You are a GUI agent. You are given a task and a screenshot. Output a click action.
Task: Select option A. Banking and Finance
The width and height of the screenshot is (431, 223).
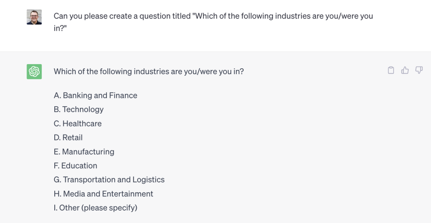[x=96, y=96]
